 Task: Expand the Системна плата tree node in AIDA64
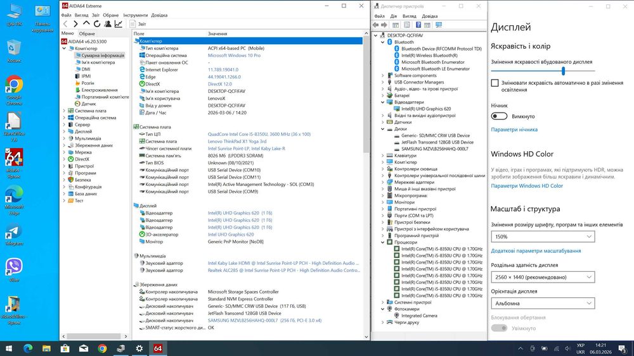click(x=64, y=111)
